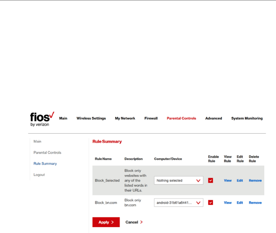
Task: Select the Parental Controls top tab
Action: tap(181, 118)
